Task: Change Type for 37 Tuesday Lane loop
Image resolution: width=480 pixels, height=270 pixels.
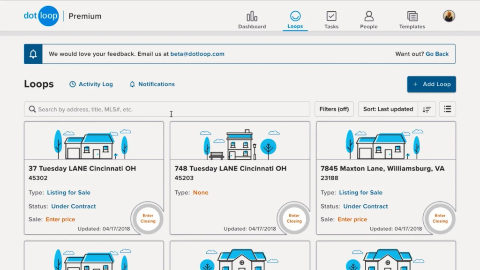Action: coord(68,193)
